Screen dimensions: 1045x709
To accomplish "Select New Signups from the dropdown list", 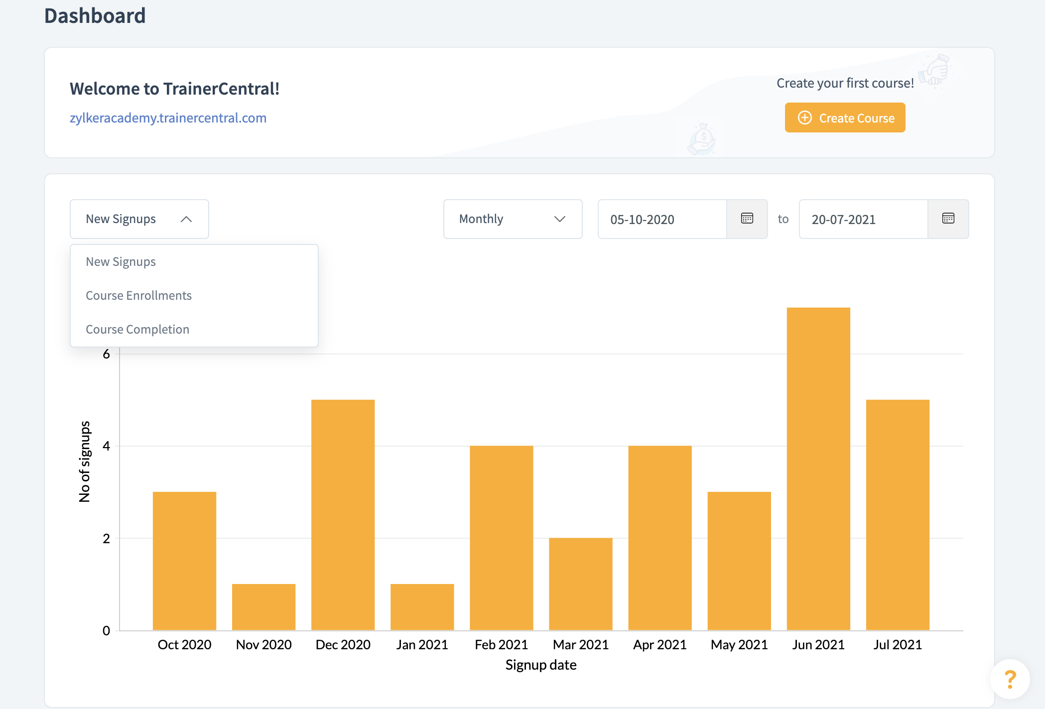I will 194,262.
